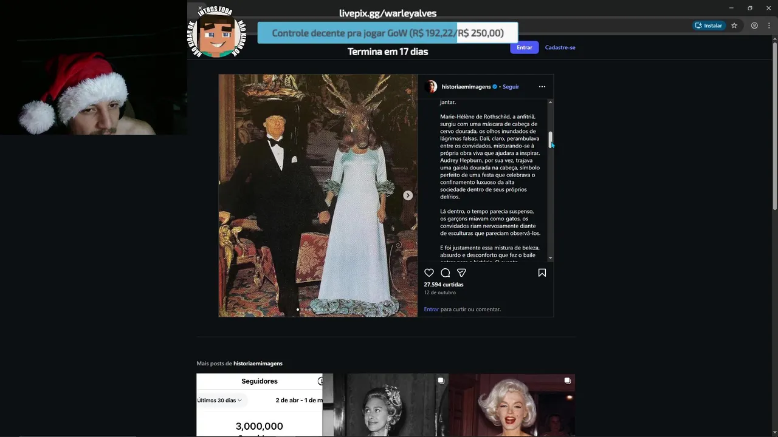
Task: Click the blue Entrar button
Action: pos(525,47)
